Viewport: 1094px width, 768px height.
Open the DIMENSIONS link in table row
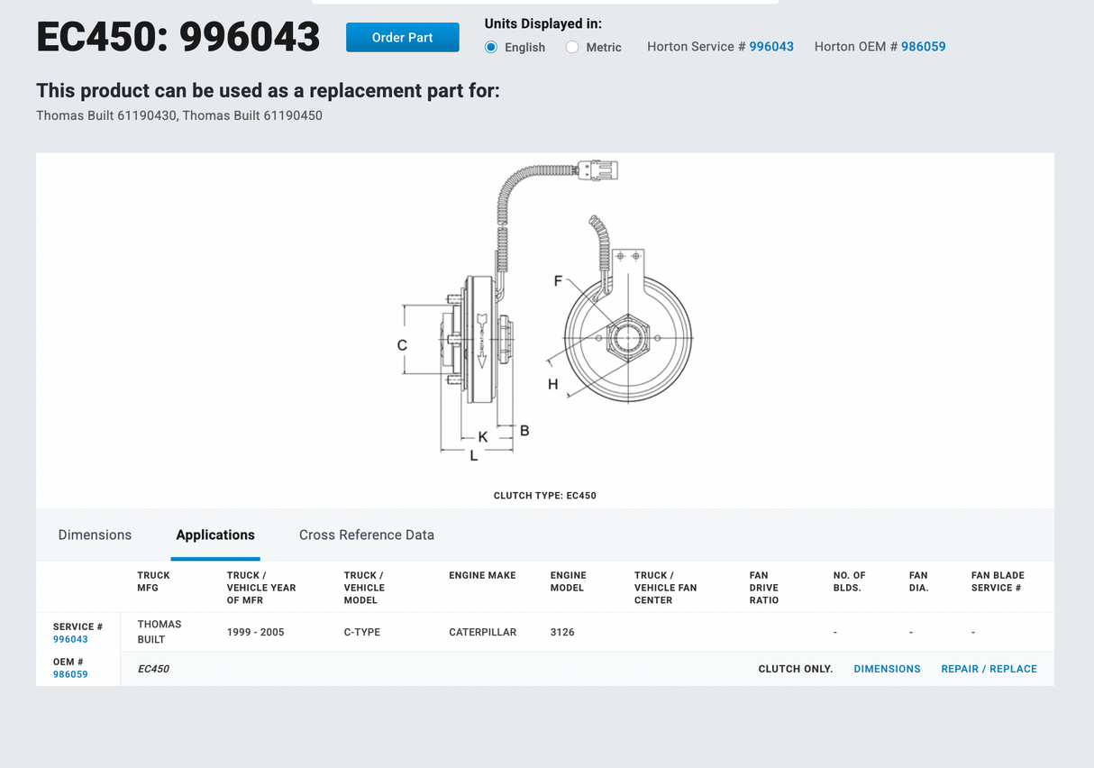(887, 669)
